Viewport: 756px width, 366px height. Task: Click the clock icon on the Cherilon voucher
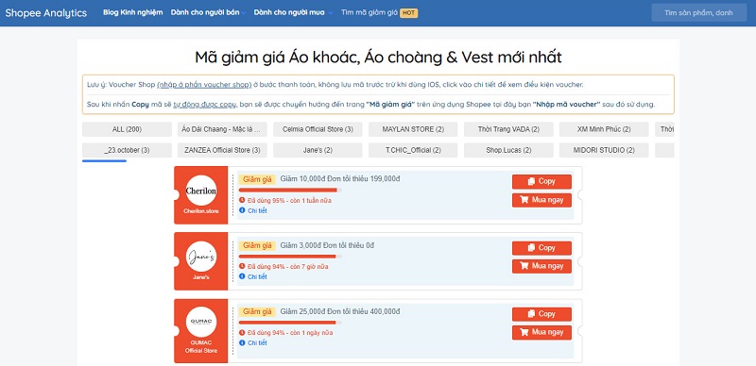tap(242, 200)
